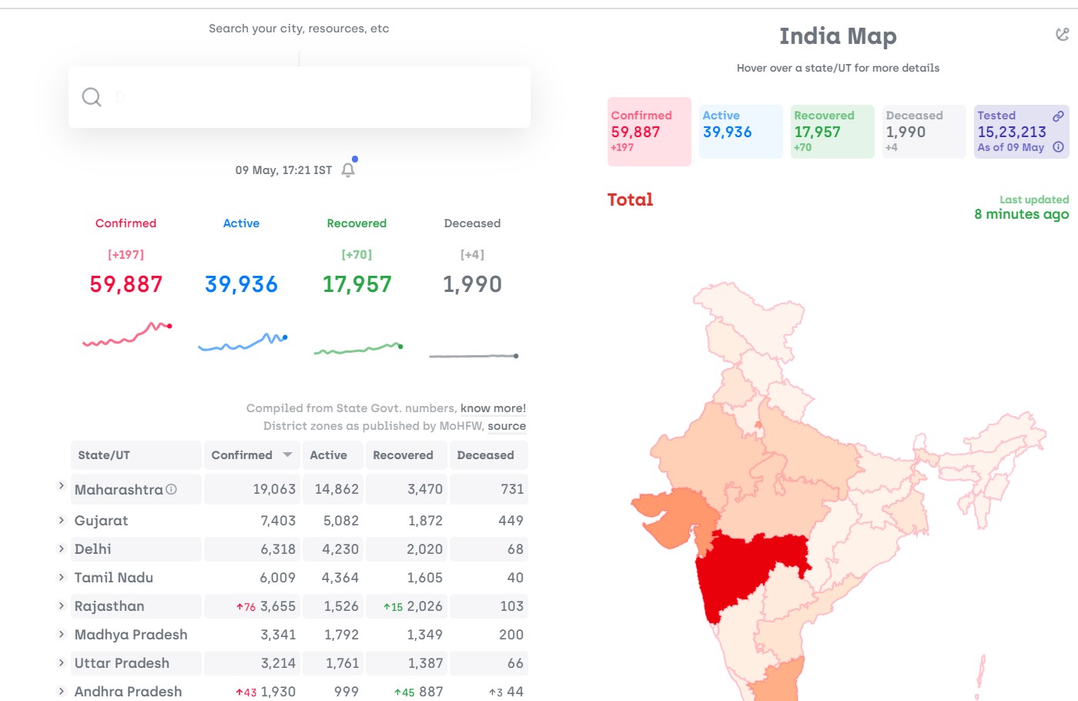Click into the search input field
This screenshot has height=701, width=1078.
(300, 97)
